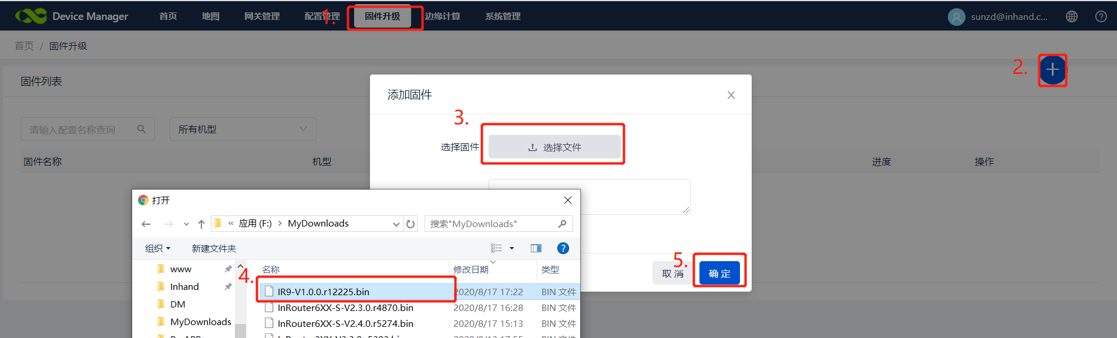Open file dialog help blue icon
The image size is (1117, 338).
[563, 248]
